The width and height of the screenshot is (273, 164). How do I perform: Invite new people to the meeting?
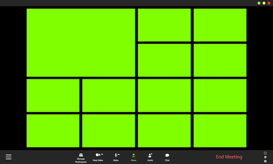pyautogui.click(x=150, y=157)
